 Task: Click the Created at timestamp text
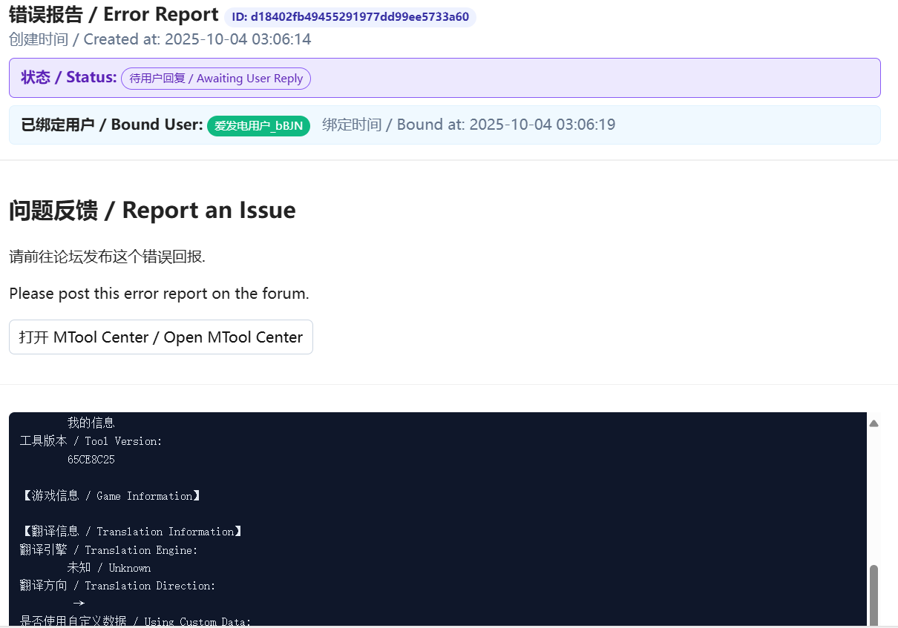click(x=160, y=39)
